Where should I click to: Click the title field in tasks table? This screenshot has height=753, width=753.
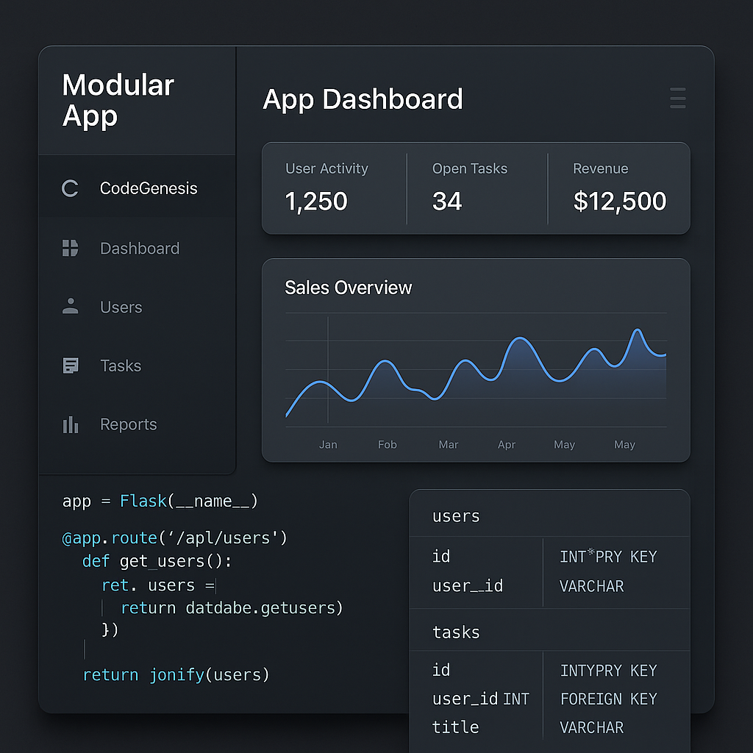pyautogui.click(x=455, y=727)
